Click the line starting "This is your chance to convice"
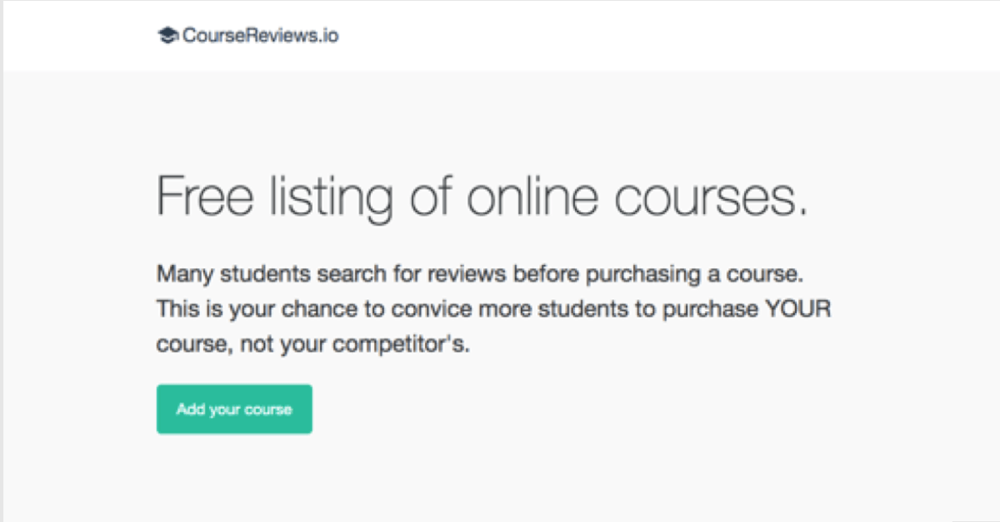This screenshot has height=522, width=1000. [x=494, y=309]
